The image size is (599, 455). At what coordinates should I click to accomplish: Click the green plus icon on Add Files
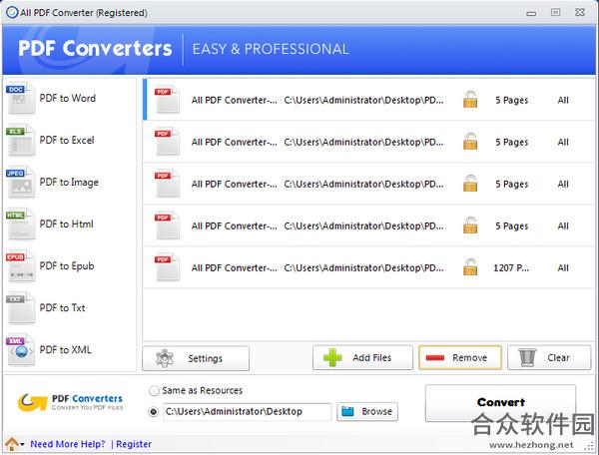pos(332,357)
